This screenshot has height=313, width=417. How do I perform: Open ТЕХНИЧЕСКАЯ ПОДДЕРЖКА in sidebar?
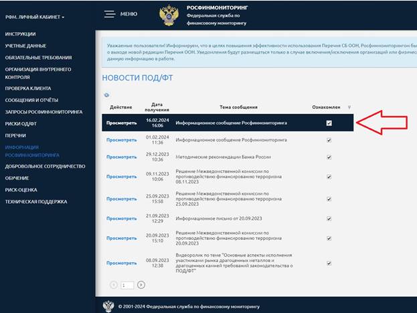click(36, 202)
